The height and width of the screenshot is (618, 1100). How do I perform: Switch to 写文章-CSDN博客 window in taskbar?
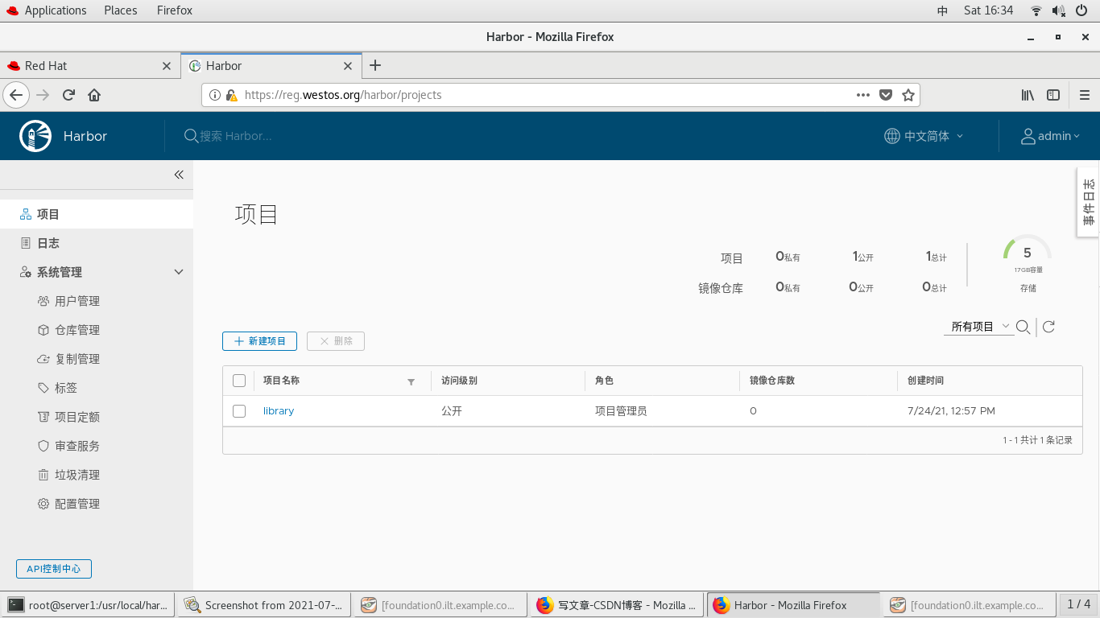pos(615,605)
